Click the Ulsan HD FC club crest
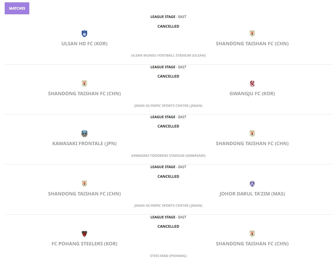This screenshot has height=262, width=332. tap(85, 34)
